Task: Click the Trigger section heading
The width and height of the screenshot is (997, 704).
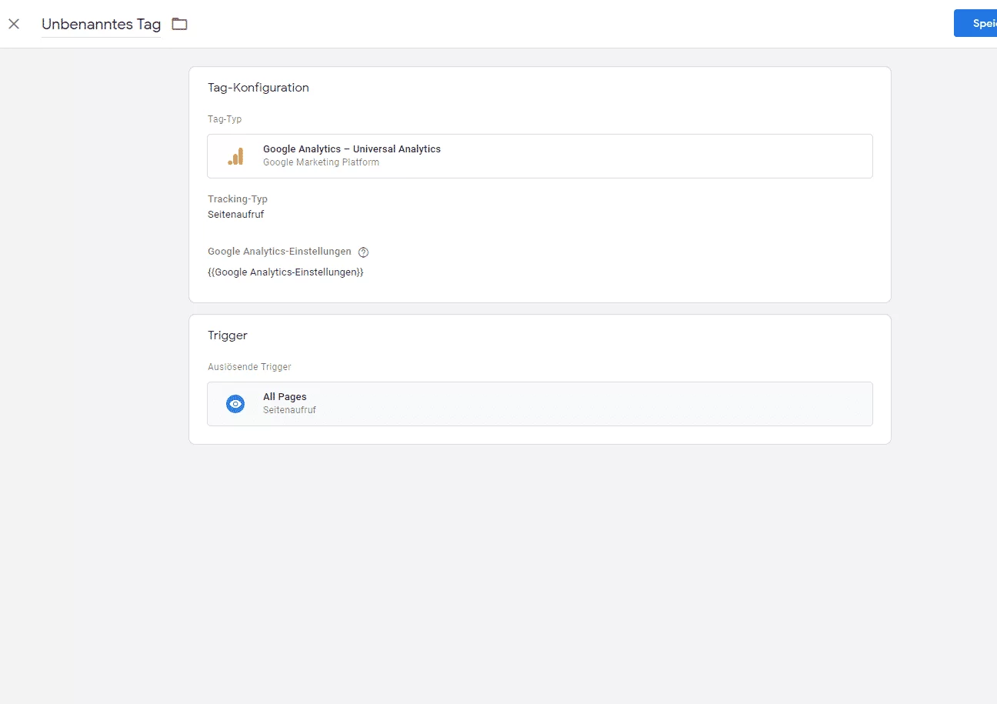Action: [227, 335]
